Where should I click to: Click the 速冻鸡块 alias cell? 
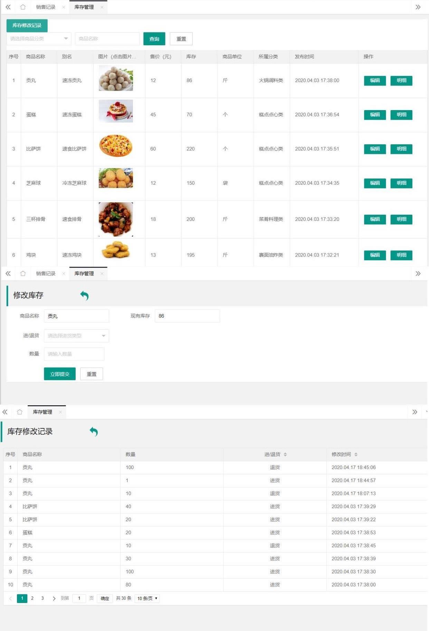[x=72, y=255]
